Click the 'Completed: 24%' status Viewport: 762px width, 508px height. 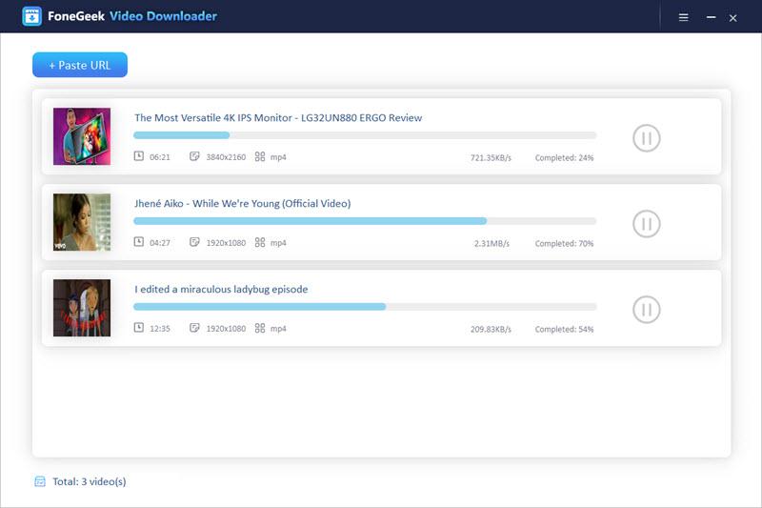coord(564,157)
